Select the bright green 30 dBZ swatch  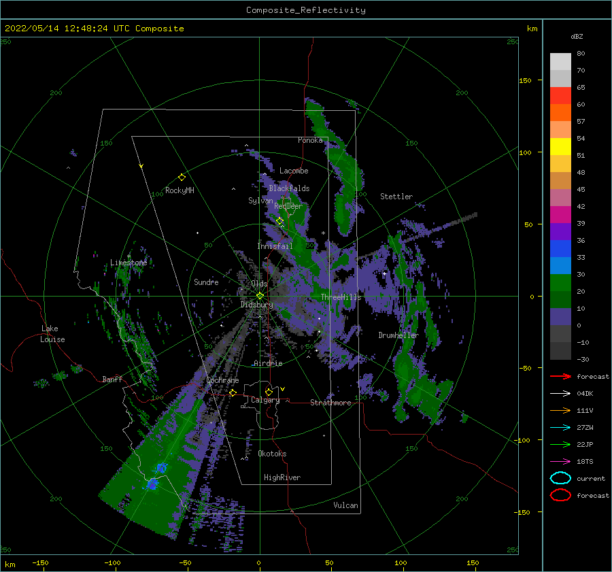click(x=560, y=282)
